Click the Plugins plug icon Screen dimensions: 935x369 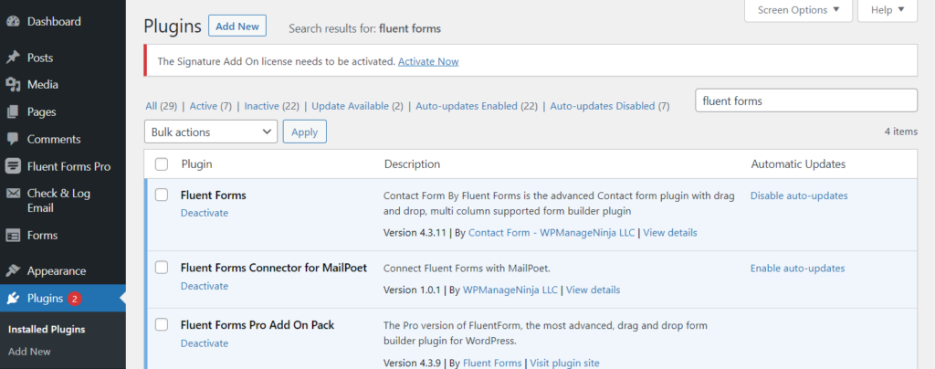point(13,299)
